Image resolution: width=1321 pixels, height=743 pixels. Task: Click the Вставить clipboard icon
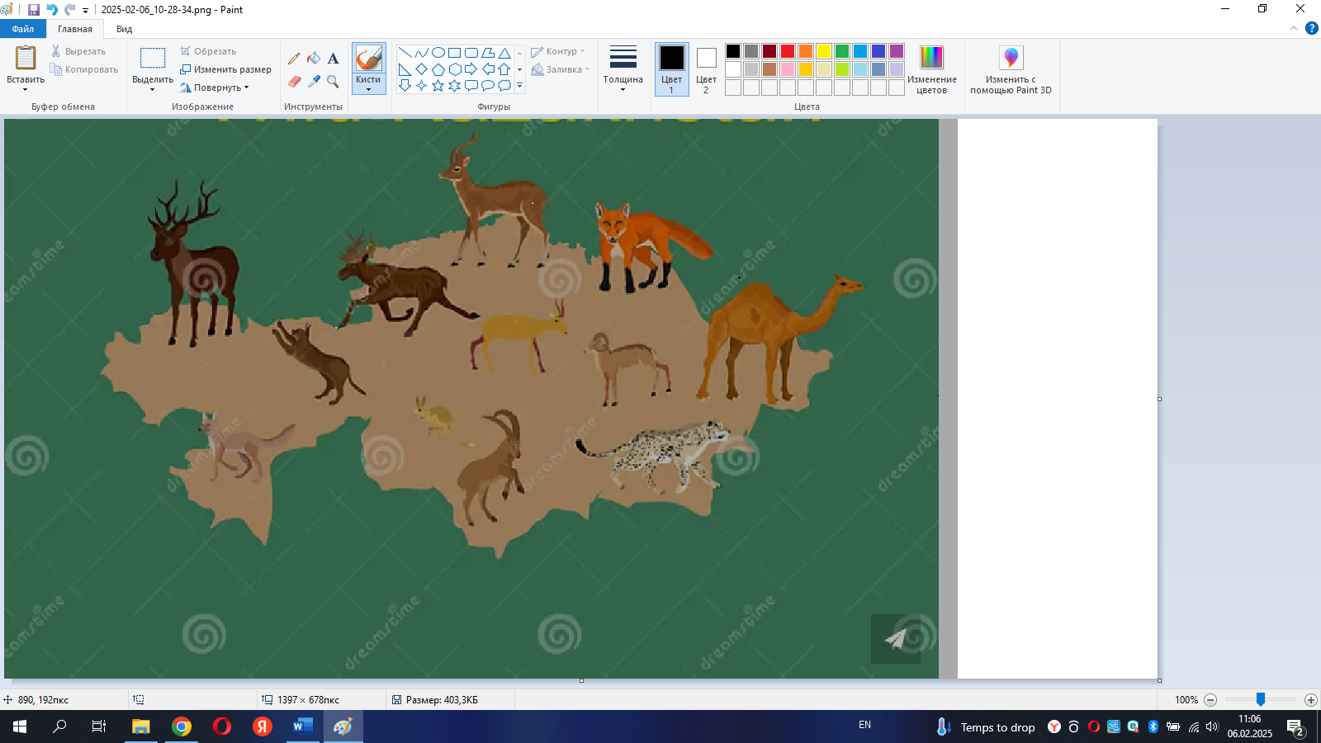pyautogui.click(x=26, y=58)
